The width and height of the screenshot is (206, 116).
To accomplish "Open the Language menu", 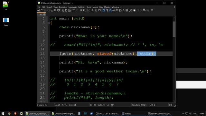I will 72,7.
